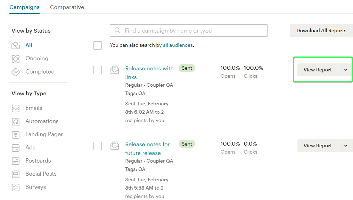The width and height of the screenshot is (353, 200).
Task: Click 100.0% Opens for Release notes with links
Action: (230, 68)
